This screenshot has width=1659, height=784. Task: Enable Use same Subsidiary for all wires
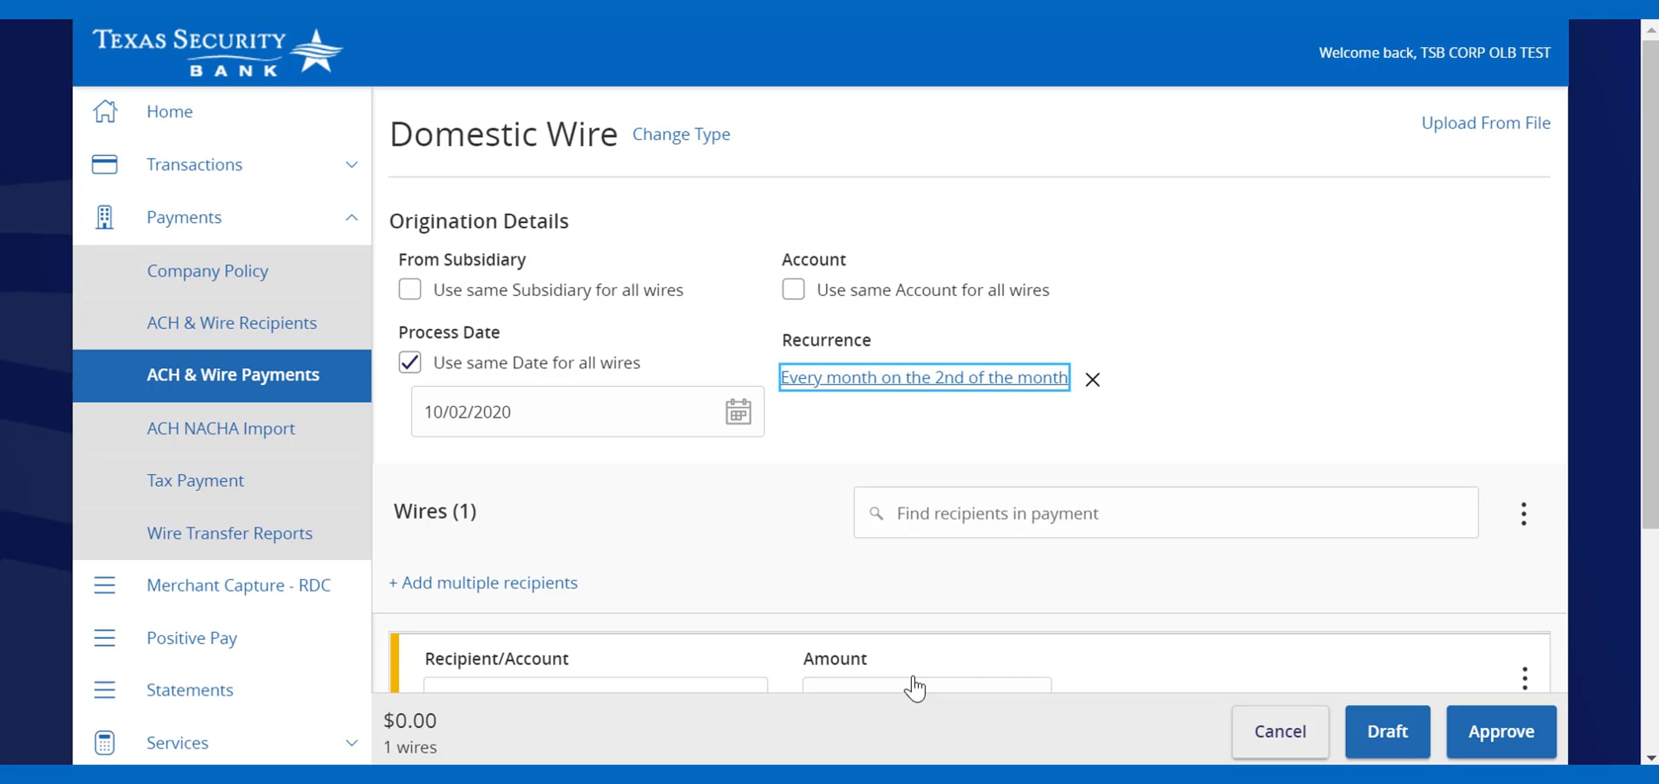tap(410, 289)
